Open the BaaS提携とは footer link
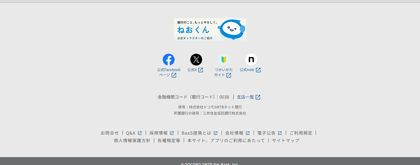The image size is (420, 165). (x=197, y=133)
